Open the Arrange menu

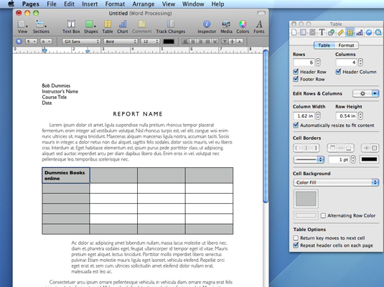pos(144,4)
